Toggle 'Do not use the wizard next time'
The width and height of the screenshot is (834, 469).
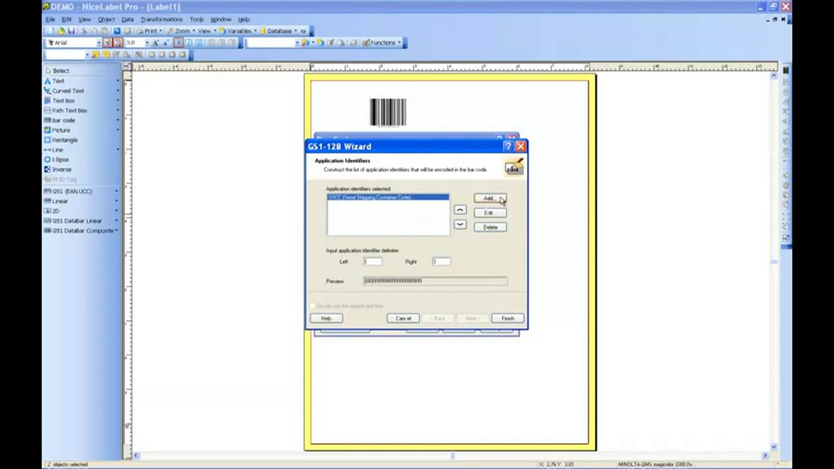click(x=313, y=306)
